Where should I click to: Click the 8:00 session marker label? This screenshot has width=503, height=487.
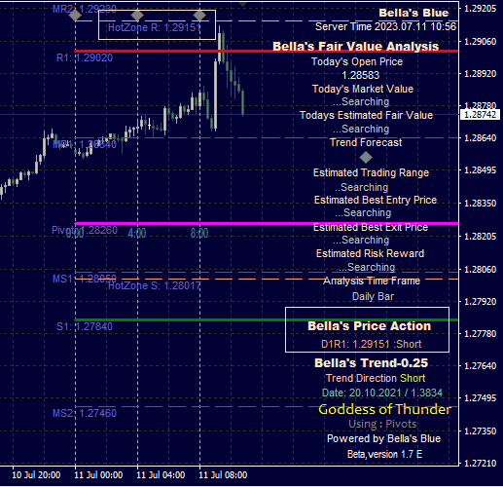click(199, 233)
